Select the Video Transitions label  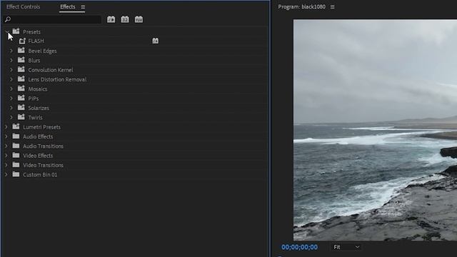(43, 165)
